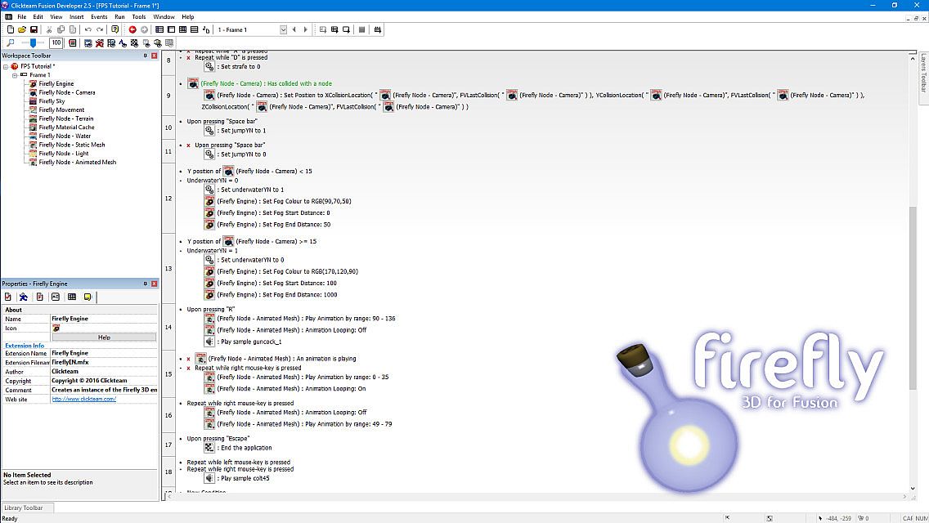Open the File menu
929x523 pixels.
[22, 17]
